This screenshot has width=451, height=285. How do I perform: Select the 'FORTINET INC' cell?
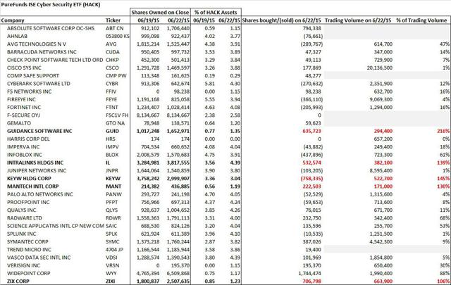pos(24,108)
